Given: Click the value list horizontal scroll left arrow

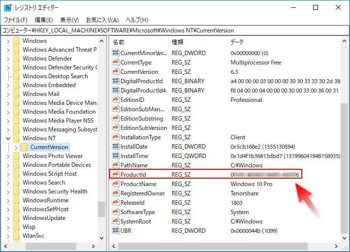Looking at the screenshot, I should point(114,247).
